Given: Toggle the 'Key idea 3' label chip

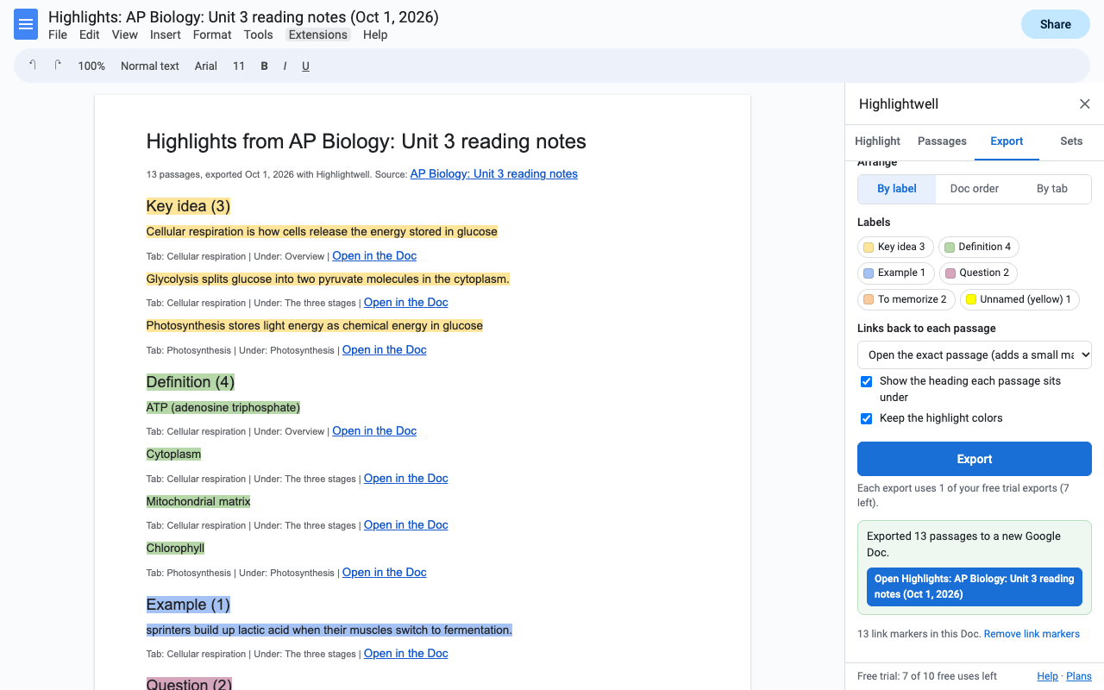Looking at the screenshot, I should coord(895,247).
